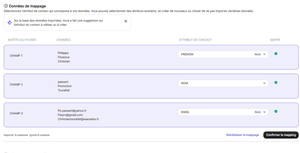Click green mapped checkmark for CHAMP 1
This screenshot has width=300, height=153.
coord(276,54)
